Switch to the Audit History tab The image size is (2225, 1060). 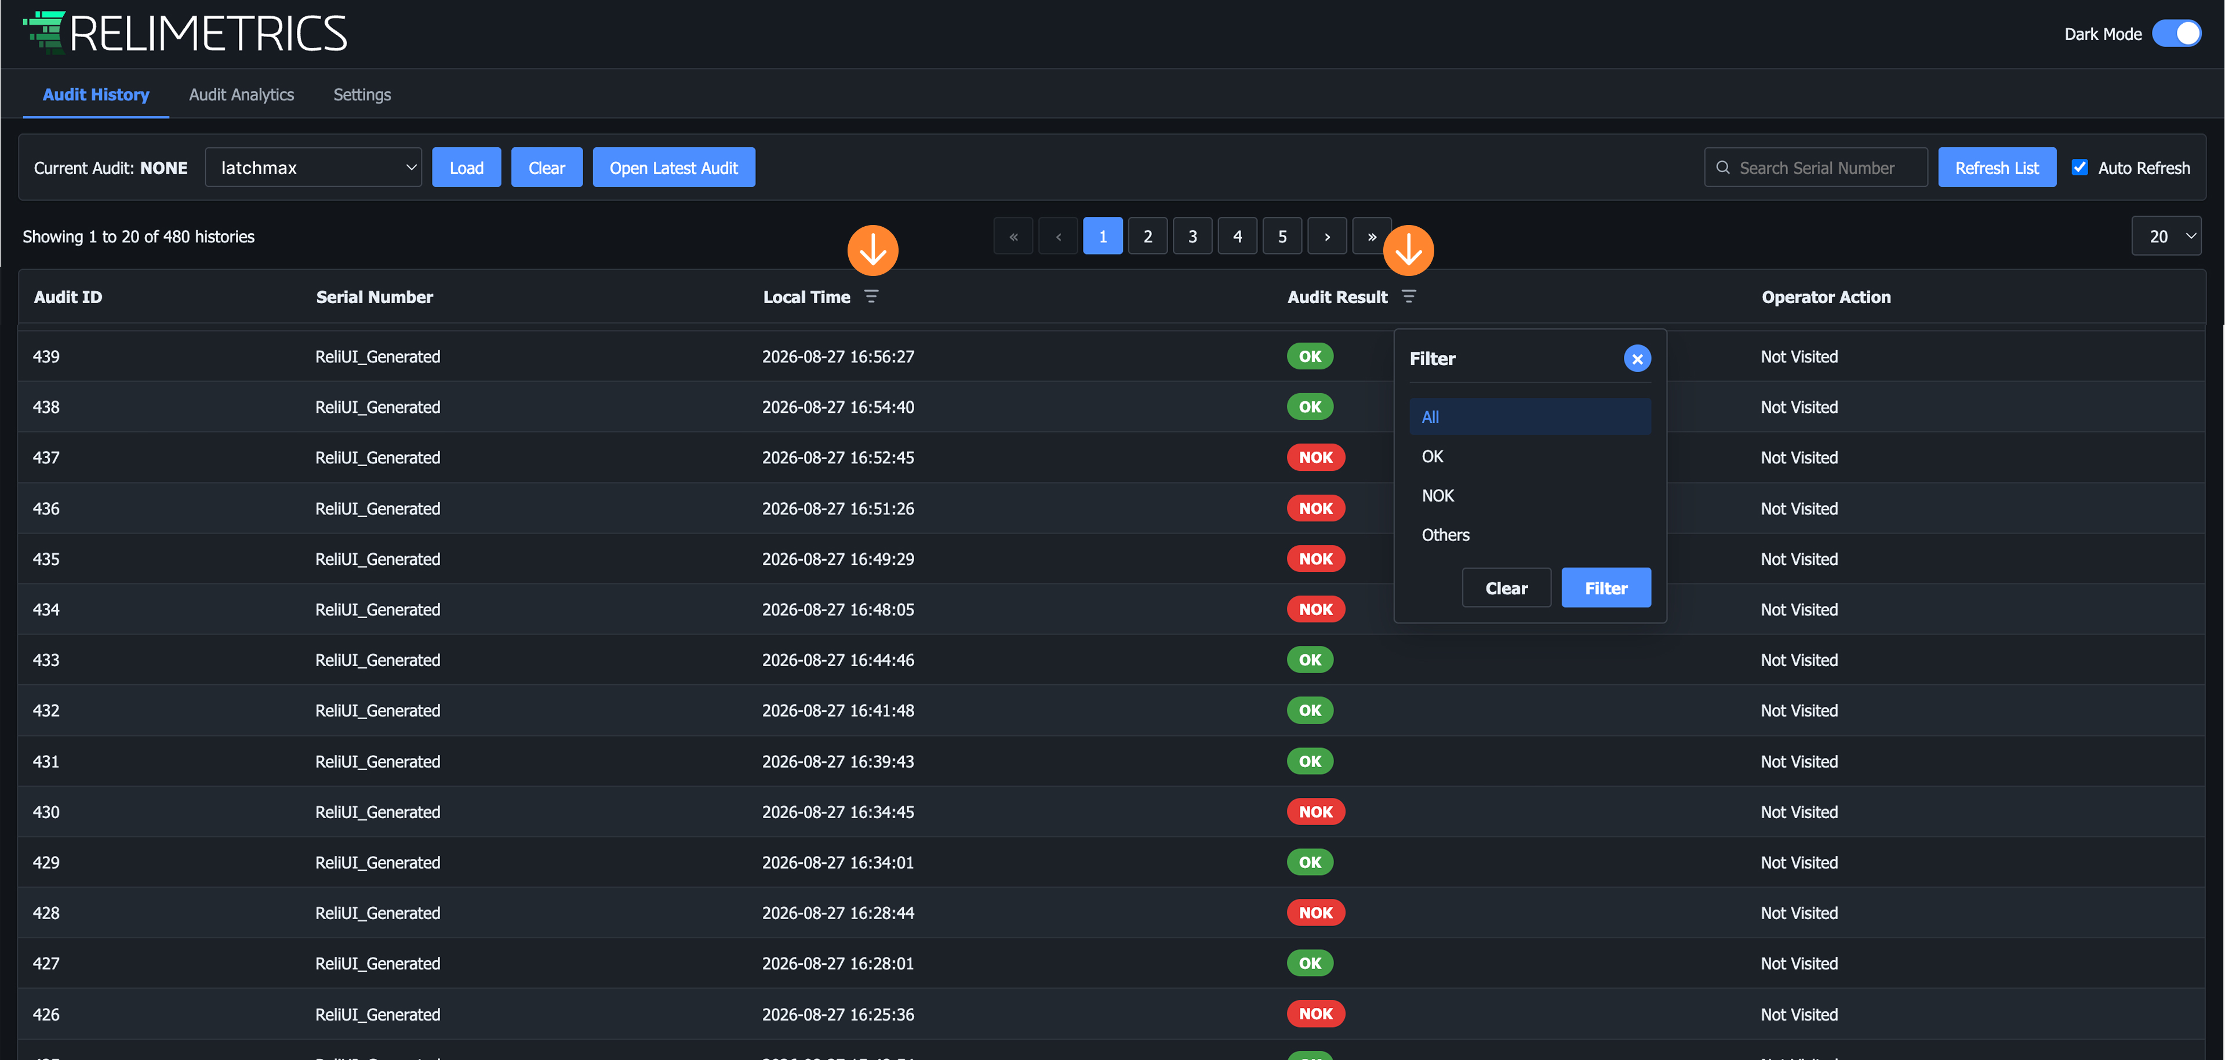(96, 94)
